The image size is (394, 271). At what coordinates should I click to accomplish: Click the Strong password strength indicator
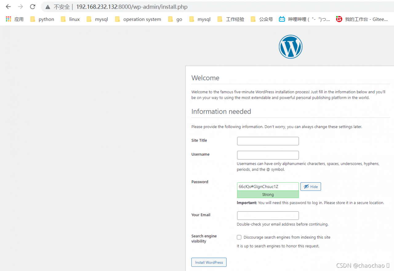pos(268,195)
